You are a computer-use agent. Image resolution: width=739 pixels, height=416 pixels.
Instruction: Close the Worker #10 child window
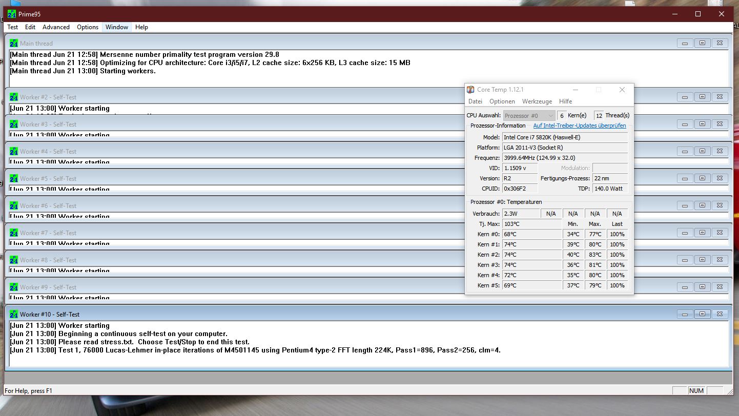coord(720,314)
